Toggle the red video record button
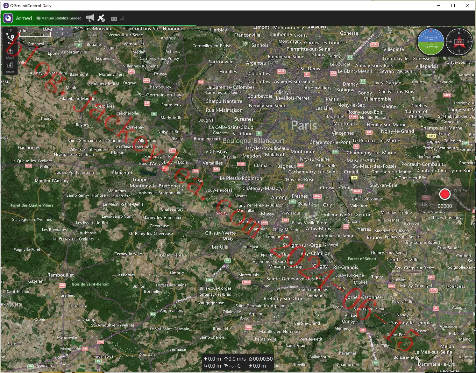This screenshot has width=476, height=373. click(x=444, y=194)
